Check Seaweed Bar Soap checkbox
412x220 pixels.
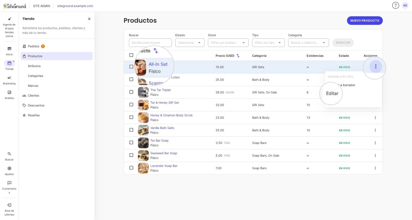131,155
